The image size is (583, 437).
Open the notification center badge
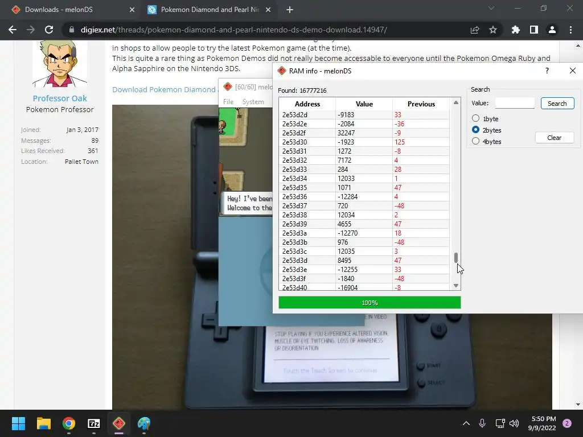tap(567, 423)
